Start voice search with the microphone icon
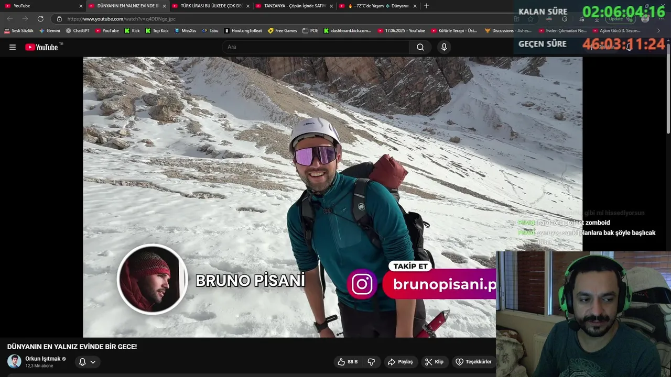The height and width of the screenshot is (377, 671). 444,47
